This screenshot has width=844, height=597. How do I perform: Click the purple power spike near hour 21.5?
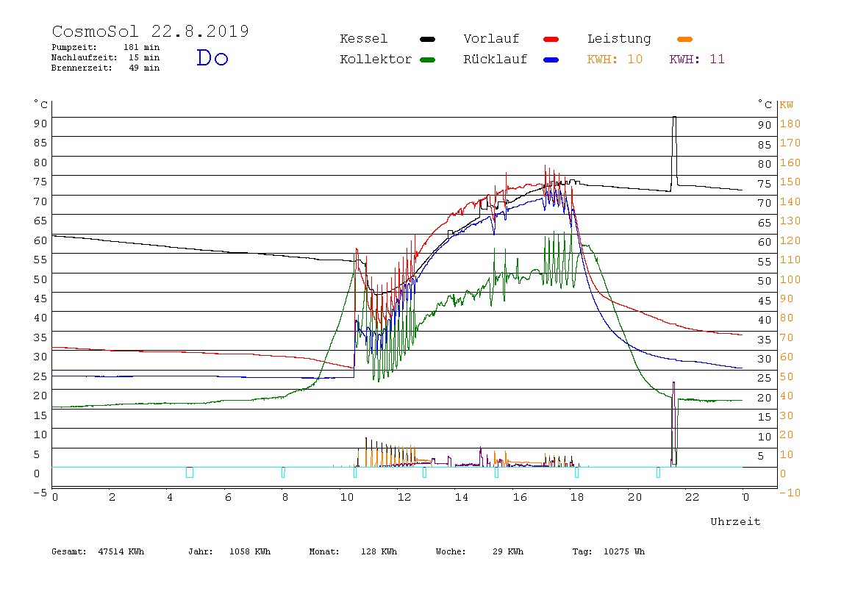tap(673, 423)
